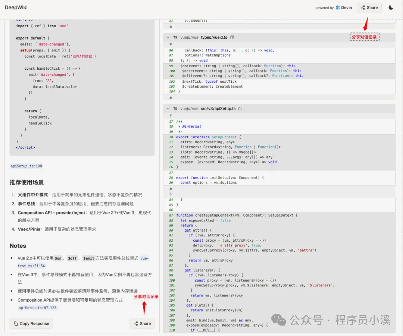Click the TS badge next to src/v3/apiSetup.ts

pos(175,109)
